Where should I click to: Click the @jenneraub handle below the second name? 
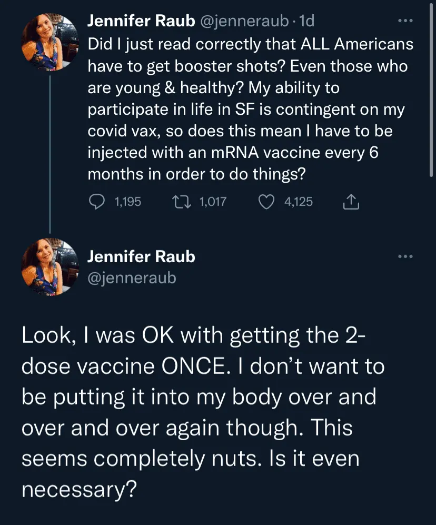(x=132, y=277)
